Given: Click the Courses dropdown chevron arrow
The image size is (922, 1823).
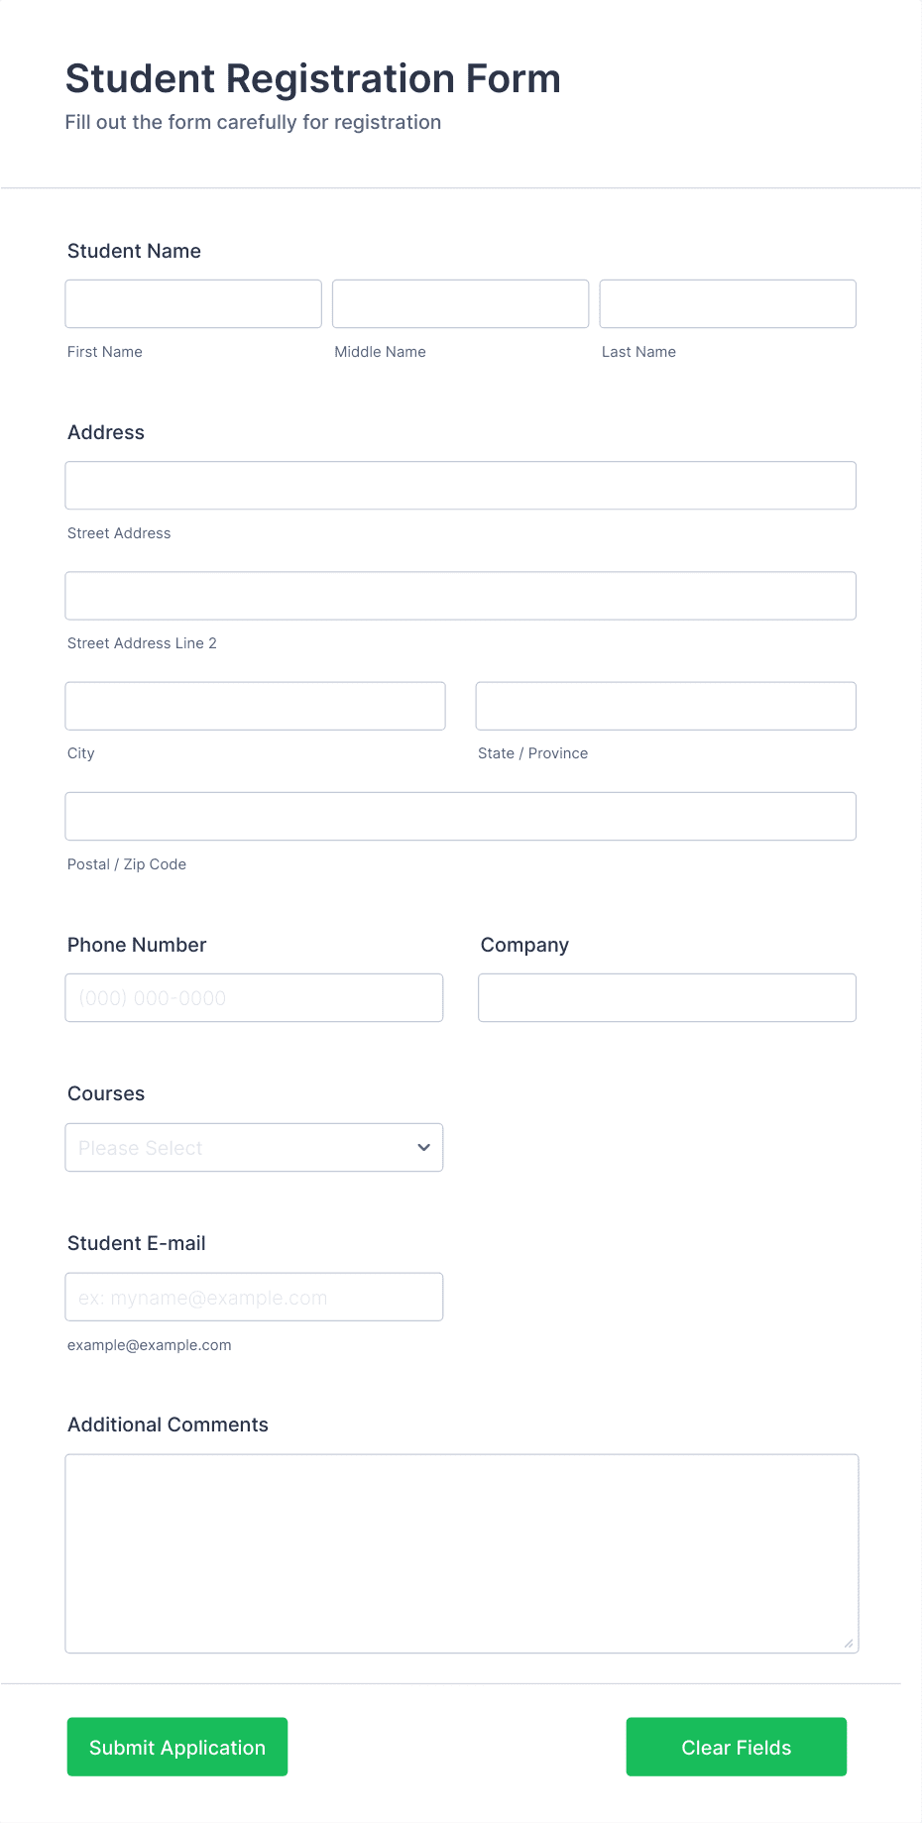Looking at the screenshot, I should [x=423, y=1147].
